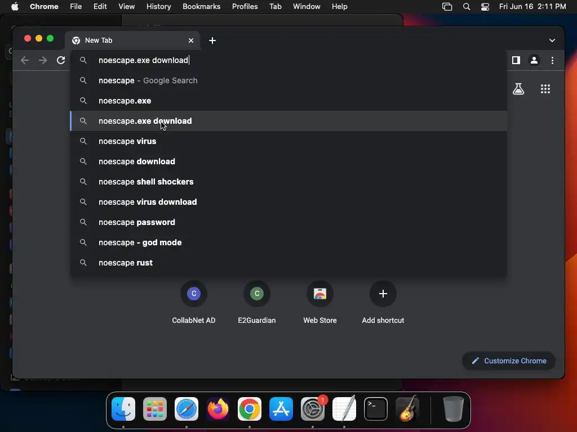Open Launchpad from the Dock
The width and height of the screenshot is (577, 432).
click(x=155, y=409)
